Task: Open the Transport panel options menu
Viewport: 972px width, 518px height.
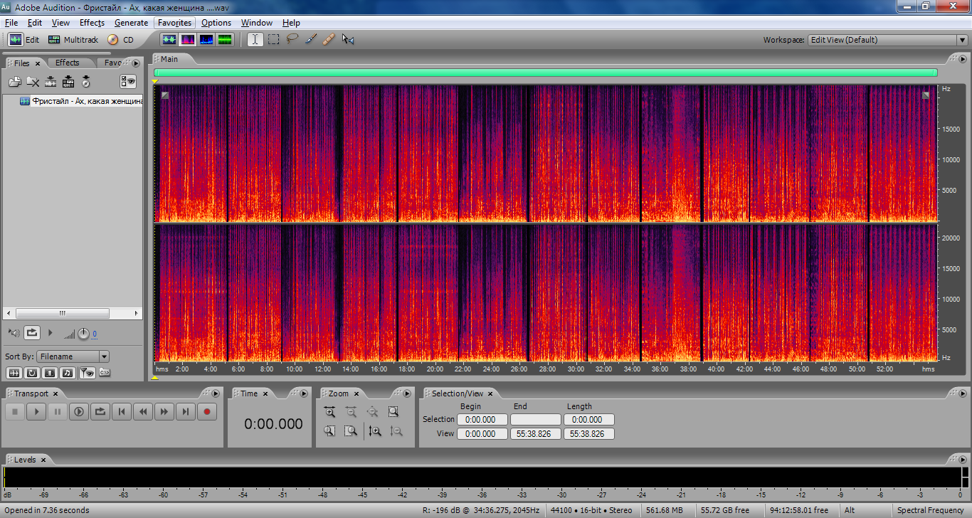Action: pos(216,393)
